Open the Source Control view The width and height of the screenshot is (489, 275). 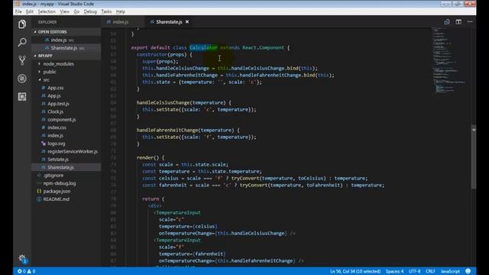(22, 60)
